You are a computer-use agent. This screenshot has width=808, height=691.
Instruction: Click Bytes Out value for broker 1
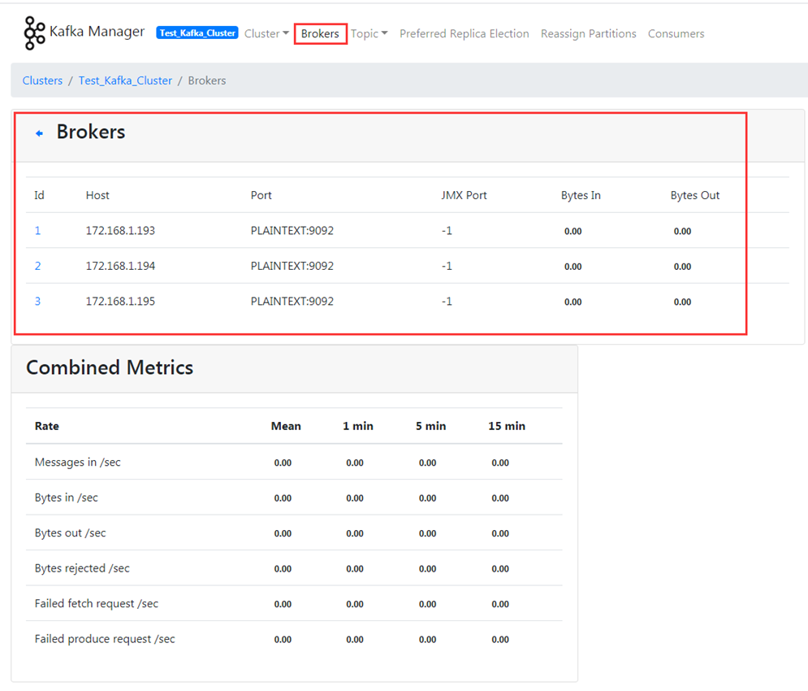point(682,231)
